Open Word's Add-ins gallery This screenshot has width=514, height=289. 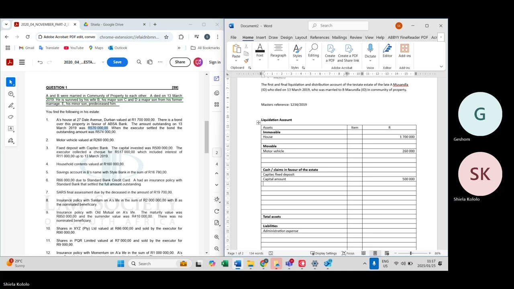pos(404,51)
